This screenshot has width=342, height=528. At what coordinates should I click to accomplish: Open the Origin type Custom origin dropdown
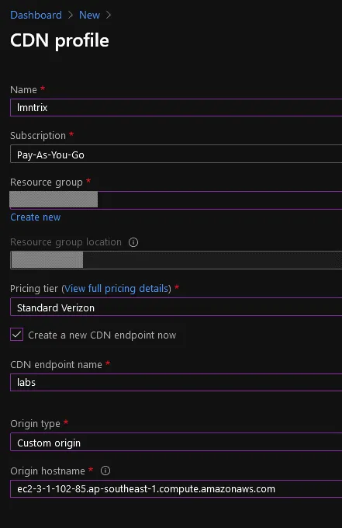(x=176, y=442)
